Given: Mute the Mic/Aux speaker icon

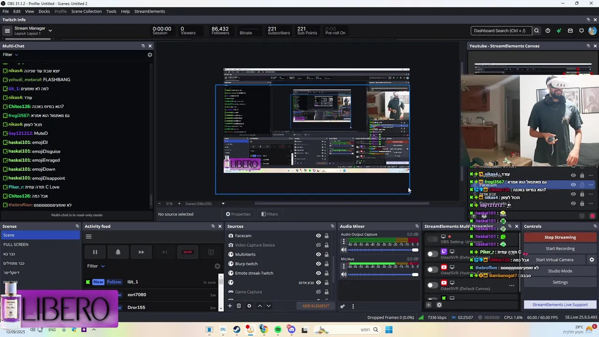Looking at the screenshot, I should (344, 274).
